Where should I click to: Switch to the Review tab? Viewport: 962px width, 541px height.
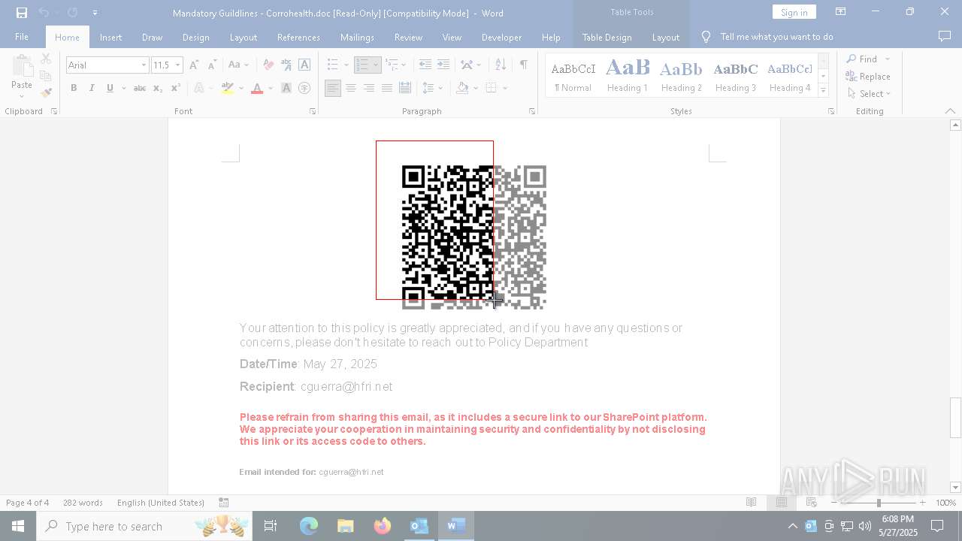click(408, 37)
